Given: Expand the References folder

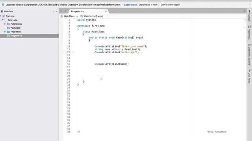Looking at the screenshot, I should (5, 24).
